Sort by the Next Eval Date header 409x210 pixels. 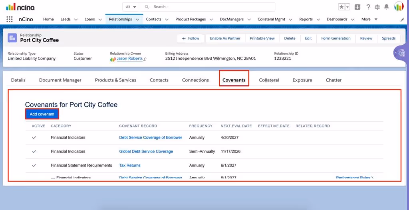coord(236,126)
